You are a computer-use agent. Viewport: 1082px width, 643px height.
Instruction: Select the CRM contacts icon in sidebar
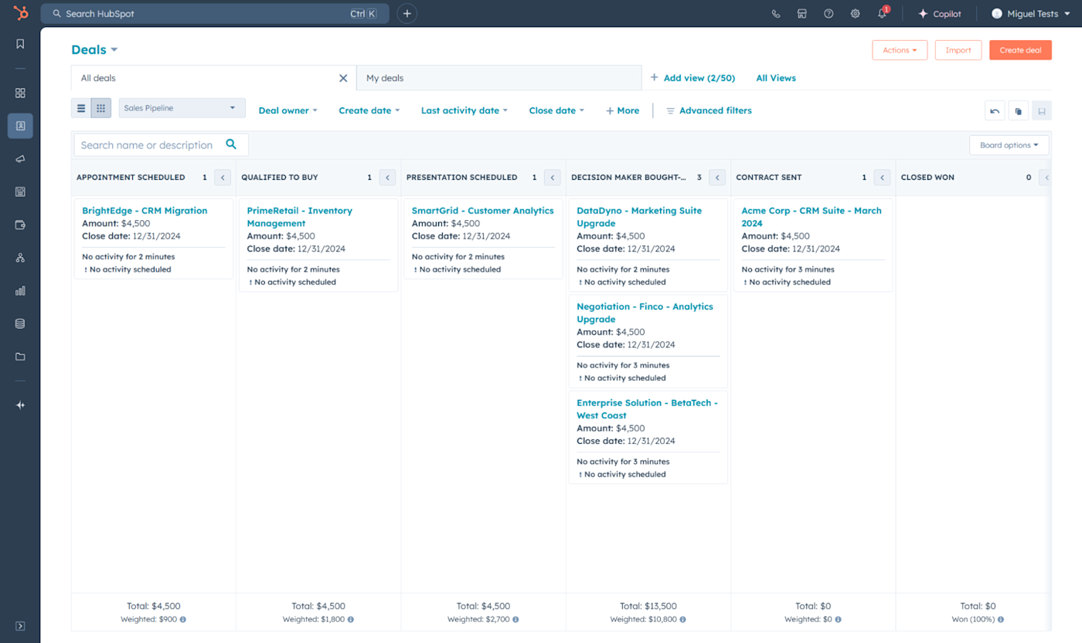point(20,126)
